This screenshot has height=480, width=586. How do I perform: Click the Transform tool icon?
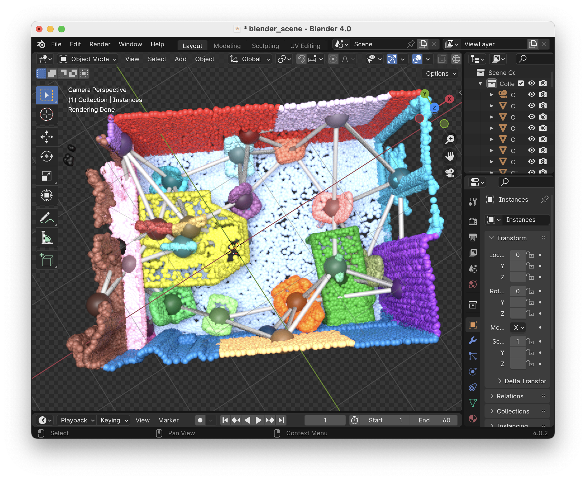(x=47, y=194)
